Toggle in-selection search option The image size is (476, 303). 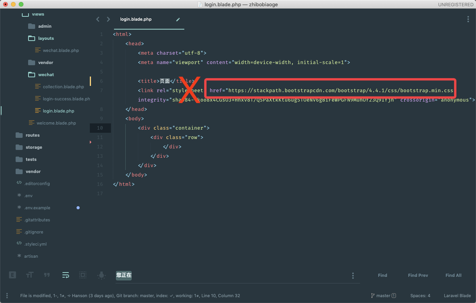83,275
